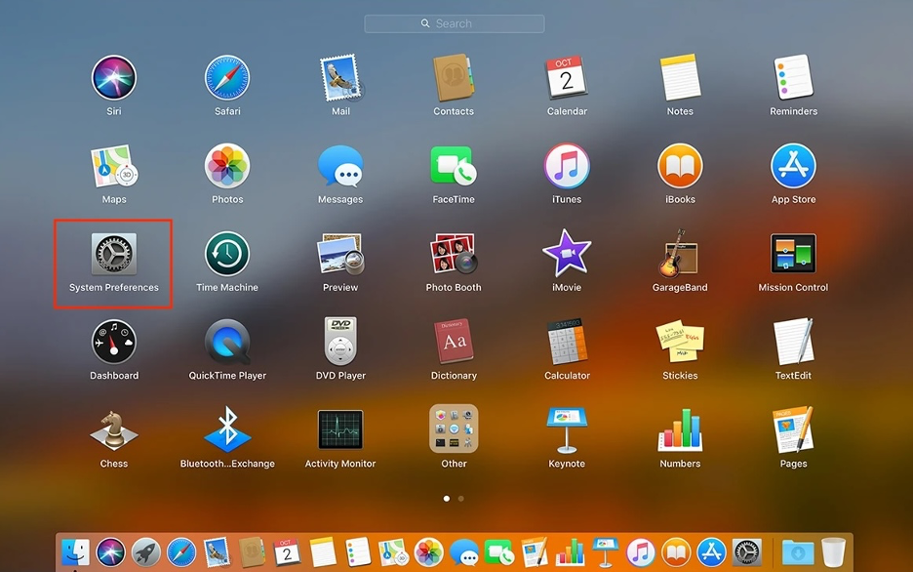Launch Calculator

[x=567, y=342]
